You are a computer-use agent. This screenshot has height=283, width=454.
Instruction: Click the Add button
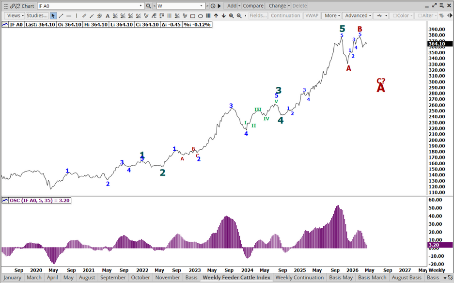pos(232,6)
